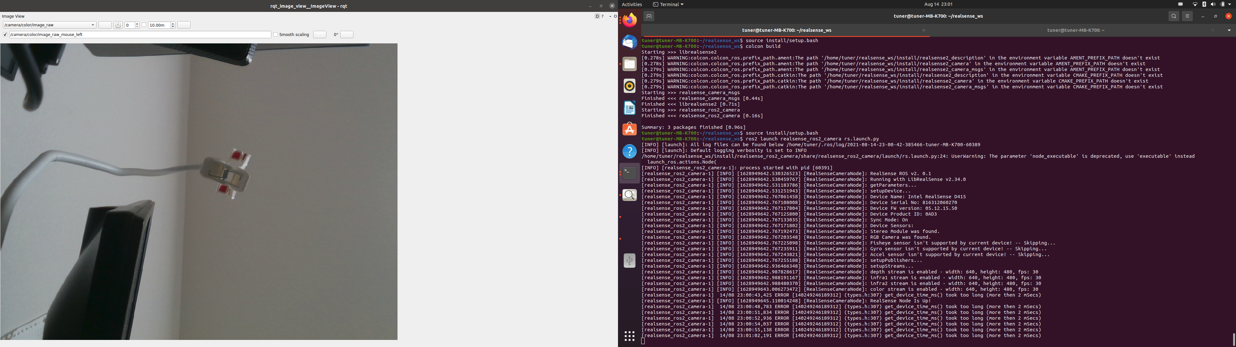Expand the terminal tab list arrow
Viewport: 1236px width, 347px height.
coord(1229,30)
